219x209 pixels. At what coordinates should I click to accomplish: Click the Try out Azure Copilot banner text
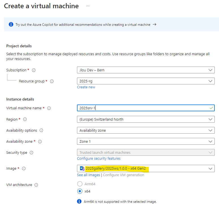tap(83, 25)
